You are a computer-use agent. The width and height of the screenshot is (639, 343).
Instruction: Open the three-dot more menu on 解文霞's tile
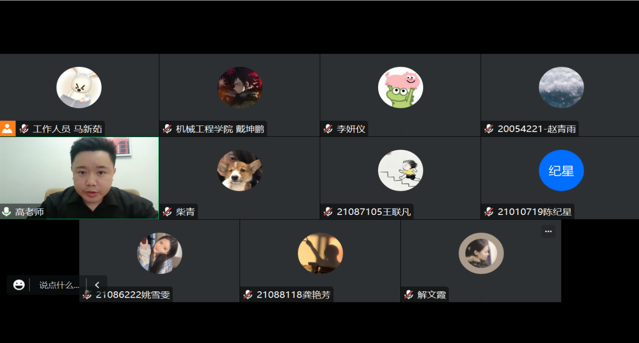(548, 231)
